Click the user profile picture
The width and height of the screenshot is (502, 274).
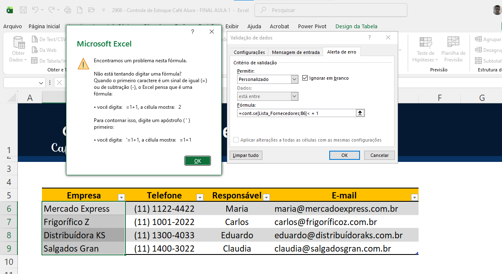[x=497, y=10]
